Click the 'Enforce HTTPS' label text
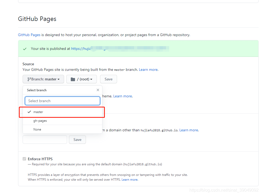Screen dimensions: 261x195 click(x=40, y=159)
